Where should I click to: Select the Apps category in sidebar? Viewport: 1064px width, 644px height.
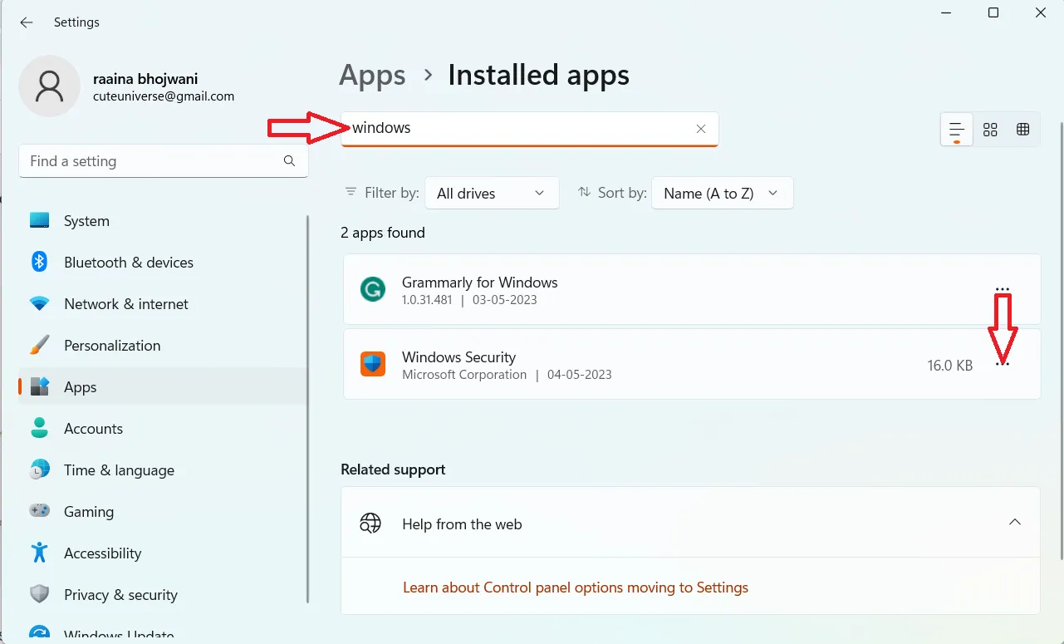point(163,387)
